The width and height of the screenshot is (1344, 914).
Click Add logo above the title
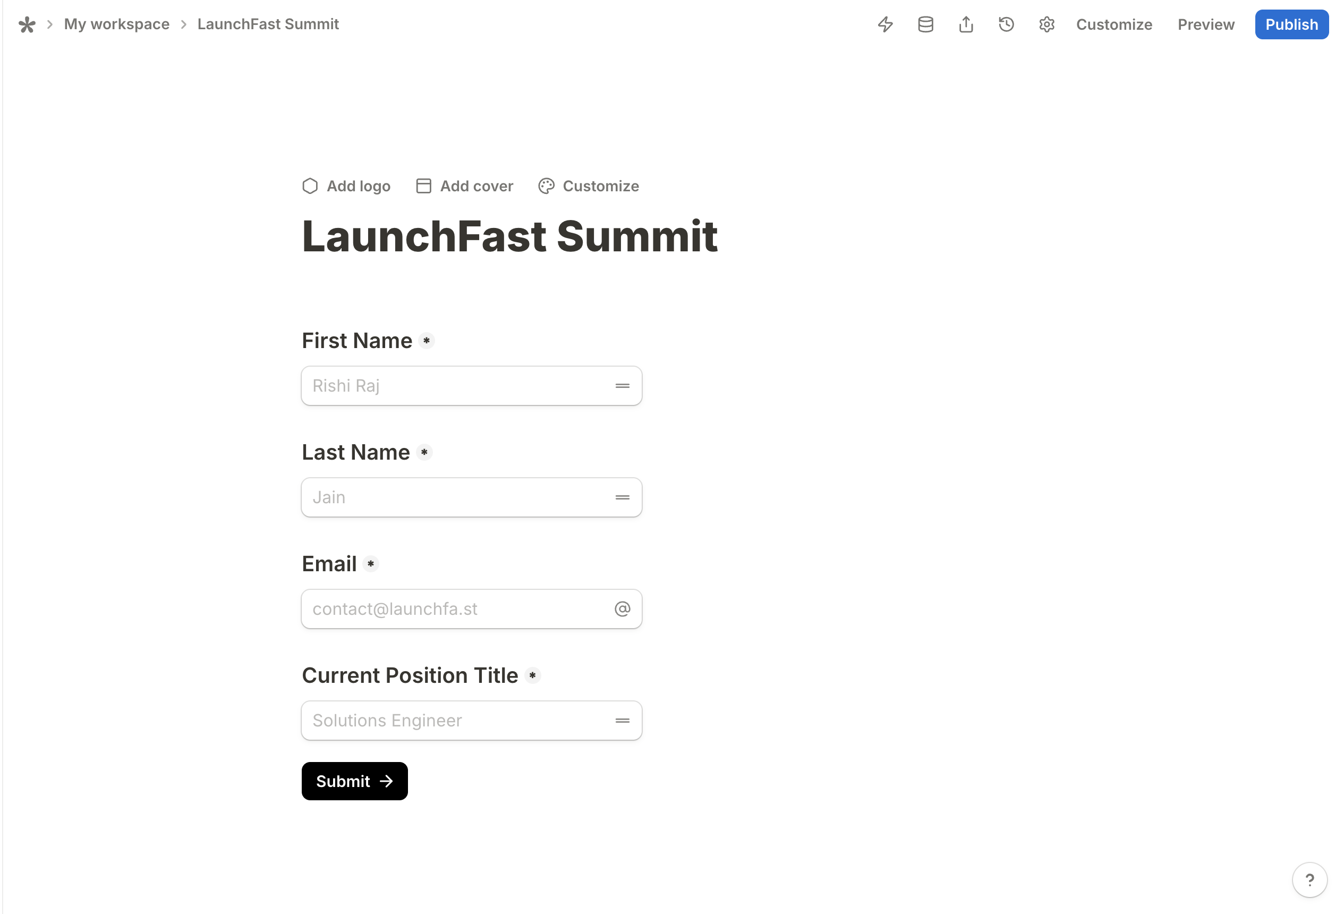click(x=346, y=187)
